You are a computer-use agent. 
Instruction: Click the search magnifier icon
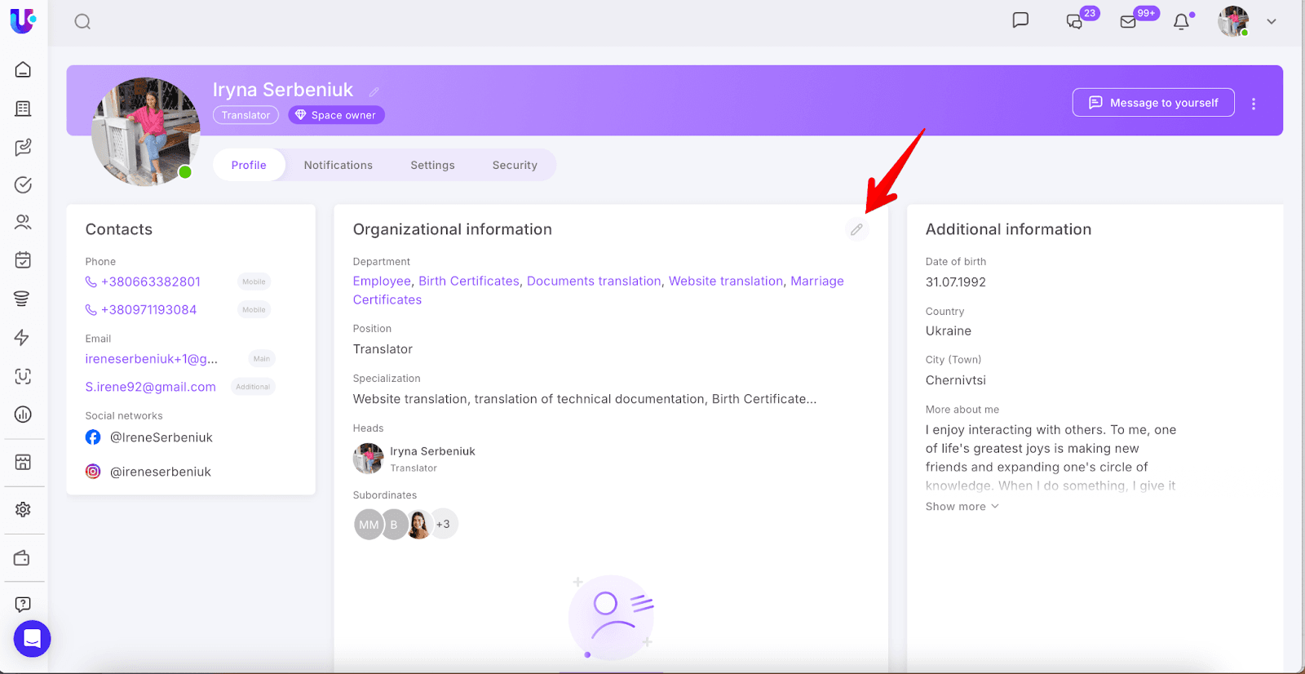(x=82, y=22)
